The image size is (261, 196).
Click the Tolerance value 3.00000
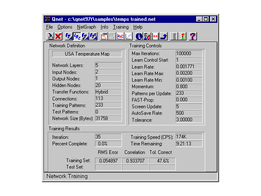189,120
